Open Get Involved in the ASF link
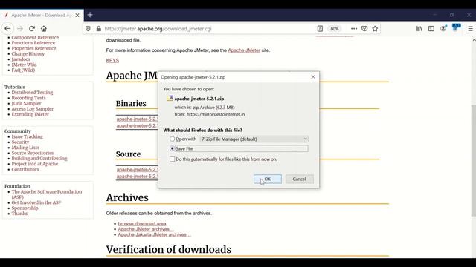The height and width of the screenshot is (267, 476). 36,202
